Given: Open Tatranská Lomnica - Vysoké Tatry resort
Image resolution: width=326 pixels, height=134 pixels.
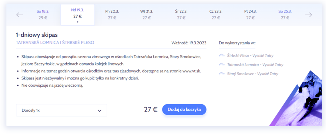Looking at the screenshot, I should click(x=255, y=65).
